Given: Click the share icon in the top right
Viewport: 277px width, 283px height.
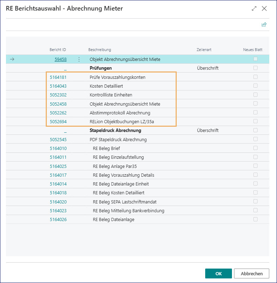Looking at the screenshot, I should click(x=264, y=25).
